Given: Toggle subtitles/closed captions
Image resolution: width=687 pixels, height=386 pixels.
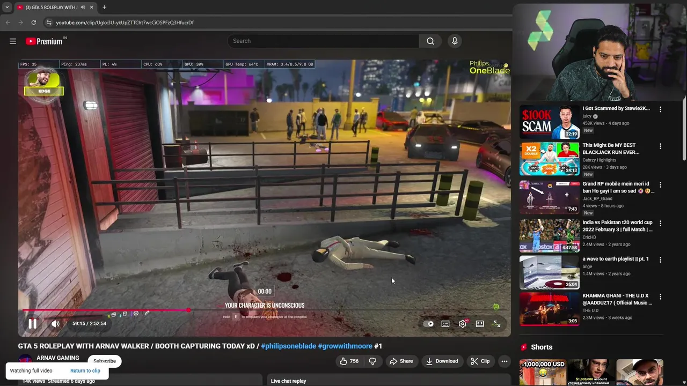Looking at the screenshot, I should (x=445, y=324).
